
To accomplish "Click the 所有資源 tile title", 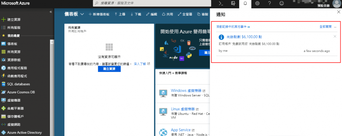I will click(x=74, y=28).
